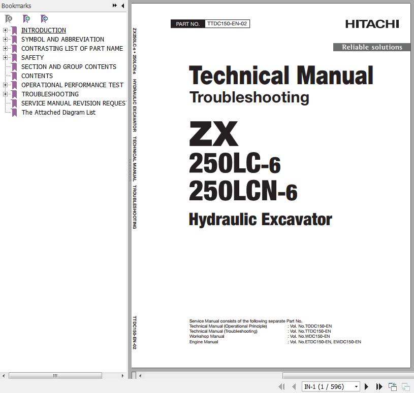Select OPERATIONAL PERFORMANCE TEST bookmark
414x393 pixels.
click(72, 85)
